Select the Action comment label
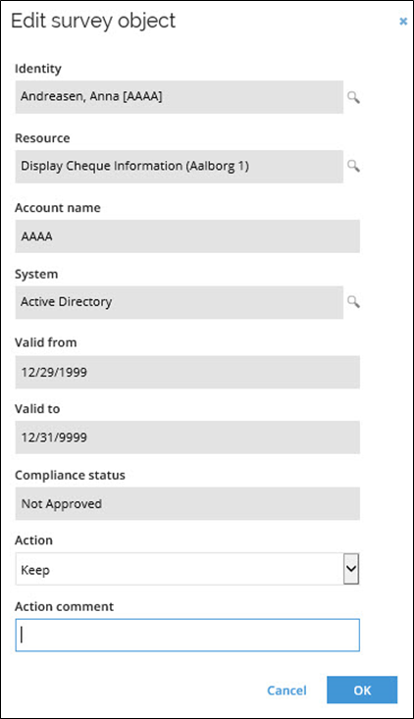Image resolution: width=414 pixels, height=719 pixels. tap(64, 606)
